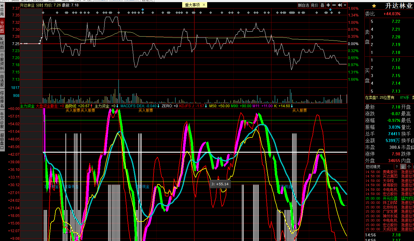This screenshot has width=414, height=241.
Task: Click the 短线精灵 help question mark button
Action: coord(397,167)
